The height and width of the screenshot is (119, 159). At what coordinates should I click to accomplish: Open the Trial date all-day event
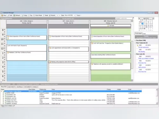111,25
